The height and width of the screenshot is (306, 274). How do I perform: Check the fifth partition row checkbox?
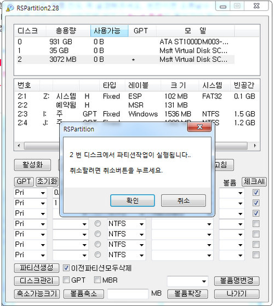[x=256, y=234]
